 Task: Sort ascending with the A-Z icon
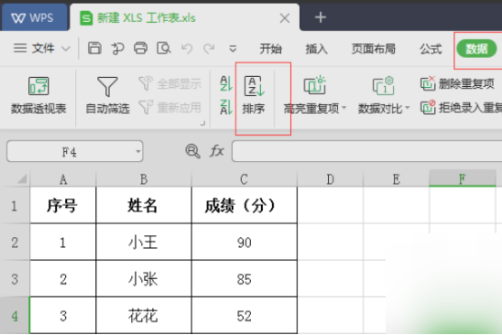[226, 83]
